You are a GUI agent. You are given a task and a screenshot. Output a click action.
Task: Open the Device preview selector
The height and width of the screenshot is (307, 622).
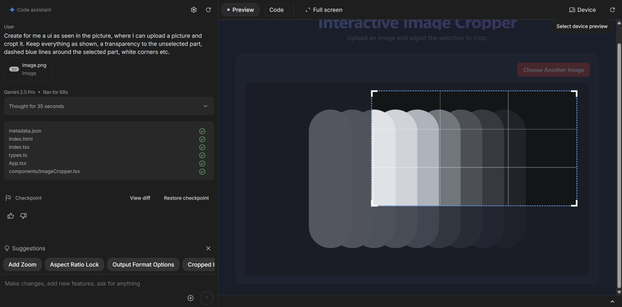(582, 10)
